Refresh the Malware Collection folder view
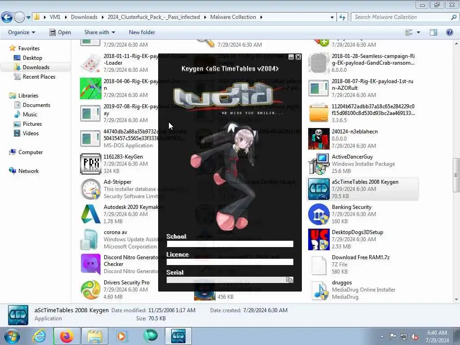The height and width of the screenshot is (345, 460). point(342,18)
